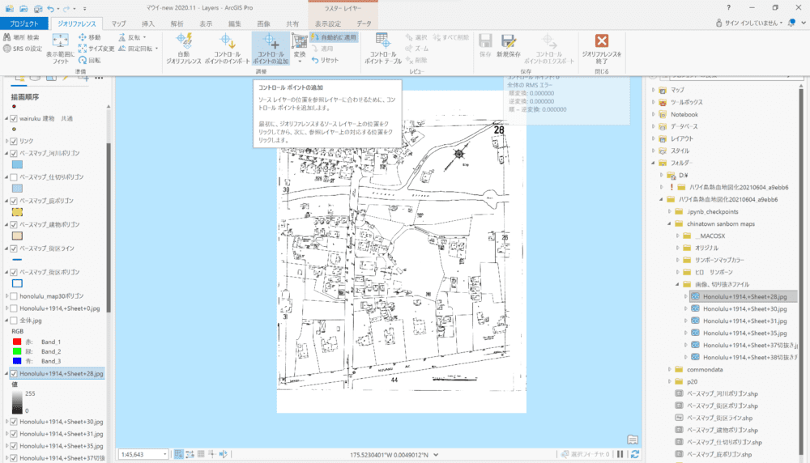The image size is (810, 463).
Task: Collapse the chinatown sanborn maps folder
Action: point(670,224)
